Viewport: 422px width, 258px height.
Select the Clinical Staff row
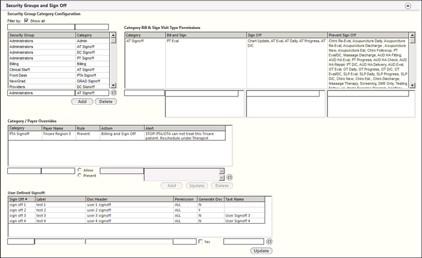tap(59, 70)
